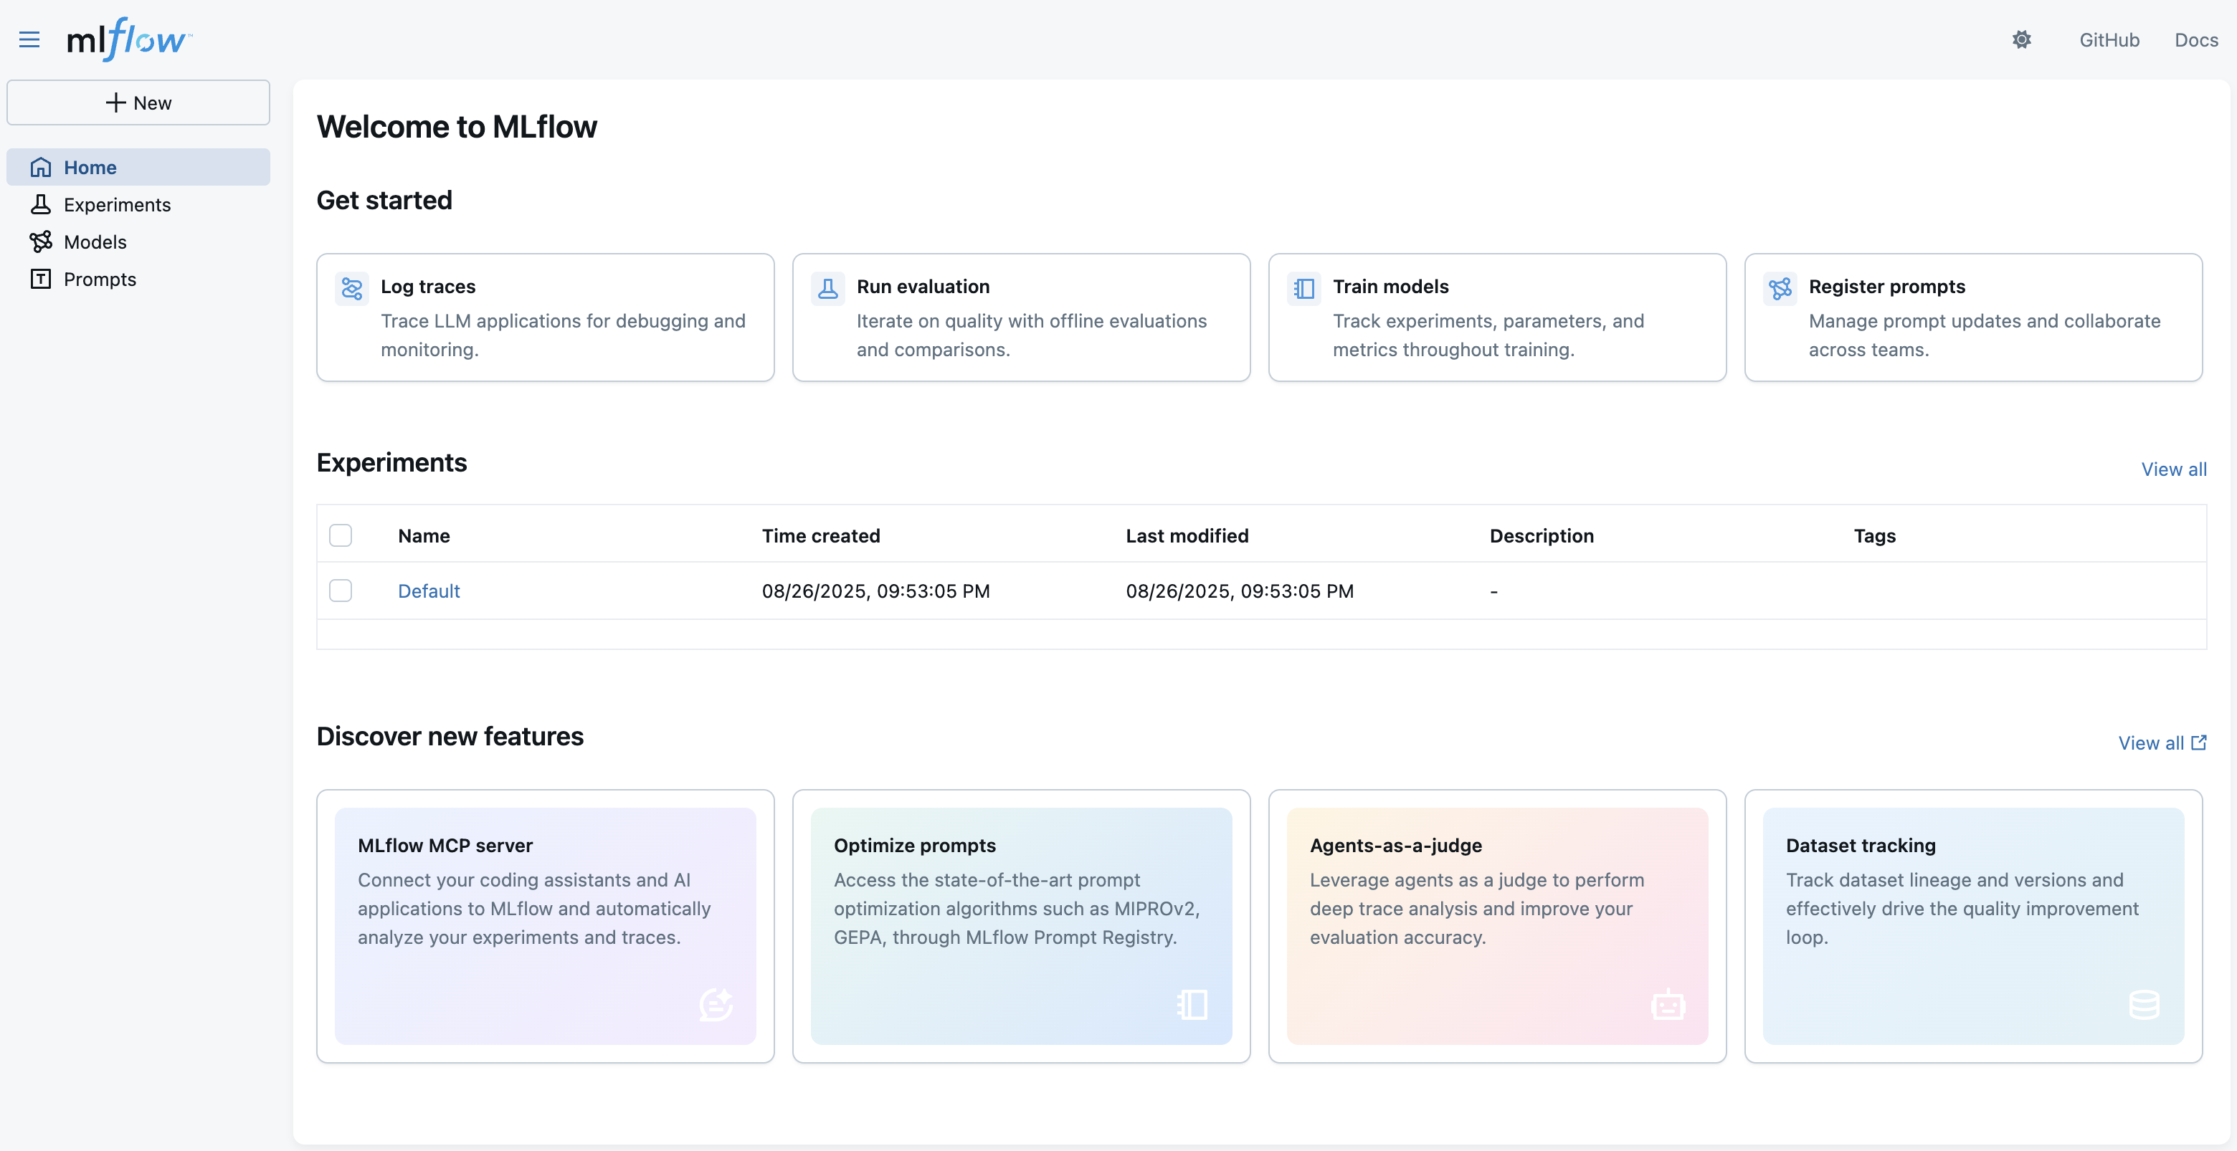2237x1151 pixels.
Task: Click the Run evaluation flask icon
Action: pyautogui.click(x=827, y=288)
